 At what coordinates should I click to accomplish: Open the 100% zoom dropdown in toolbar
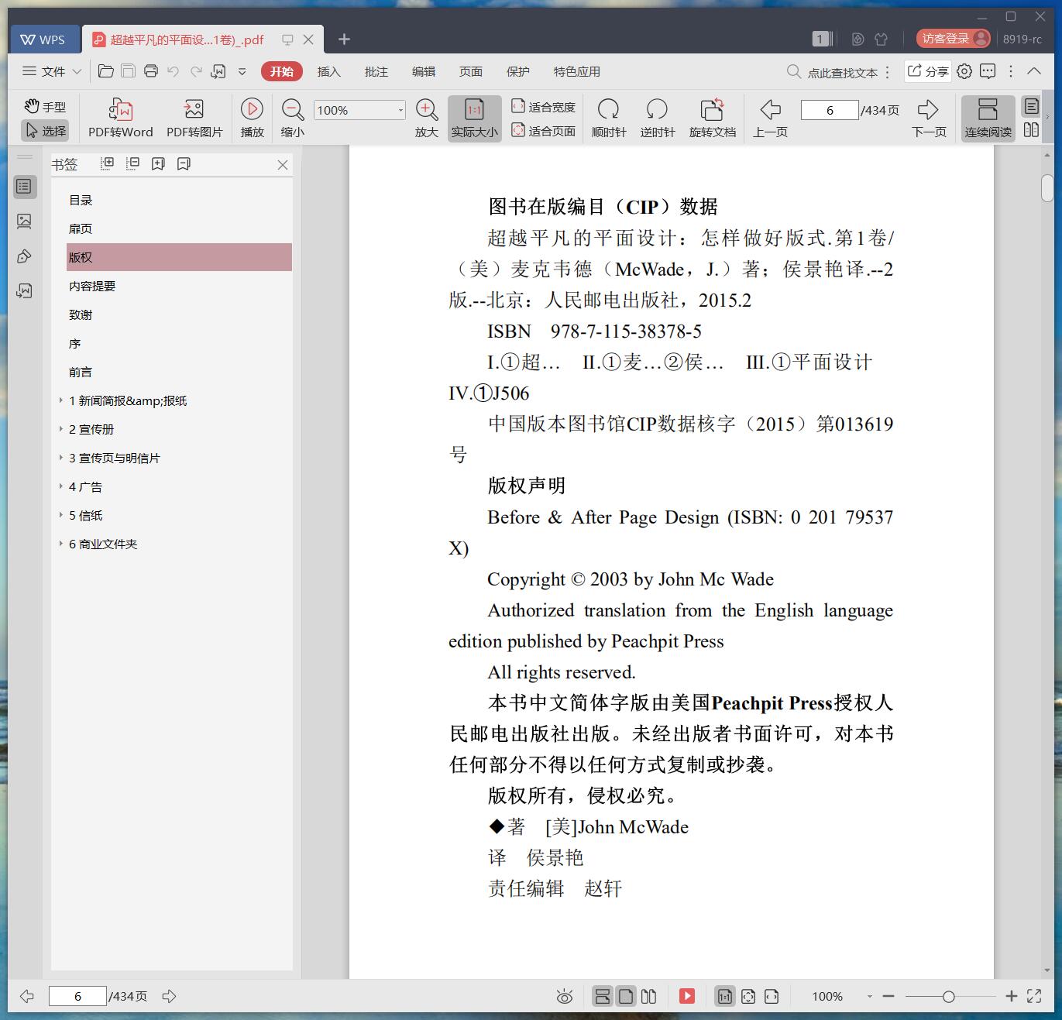(400, 110)
